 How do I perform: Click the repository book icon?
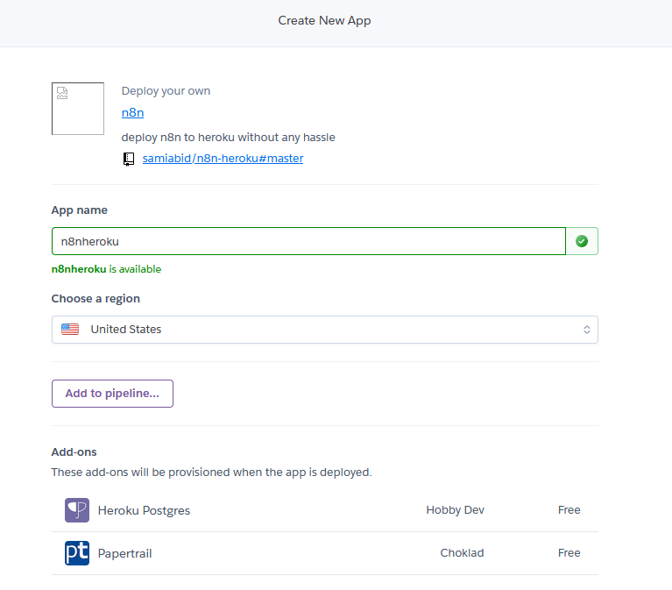(129, 159)
